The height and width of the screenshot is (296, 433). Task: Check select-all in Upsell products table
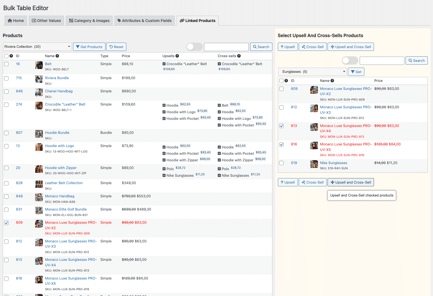(x=281, y=81)
